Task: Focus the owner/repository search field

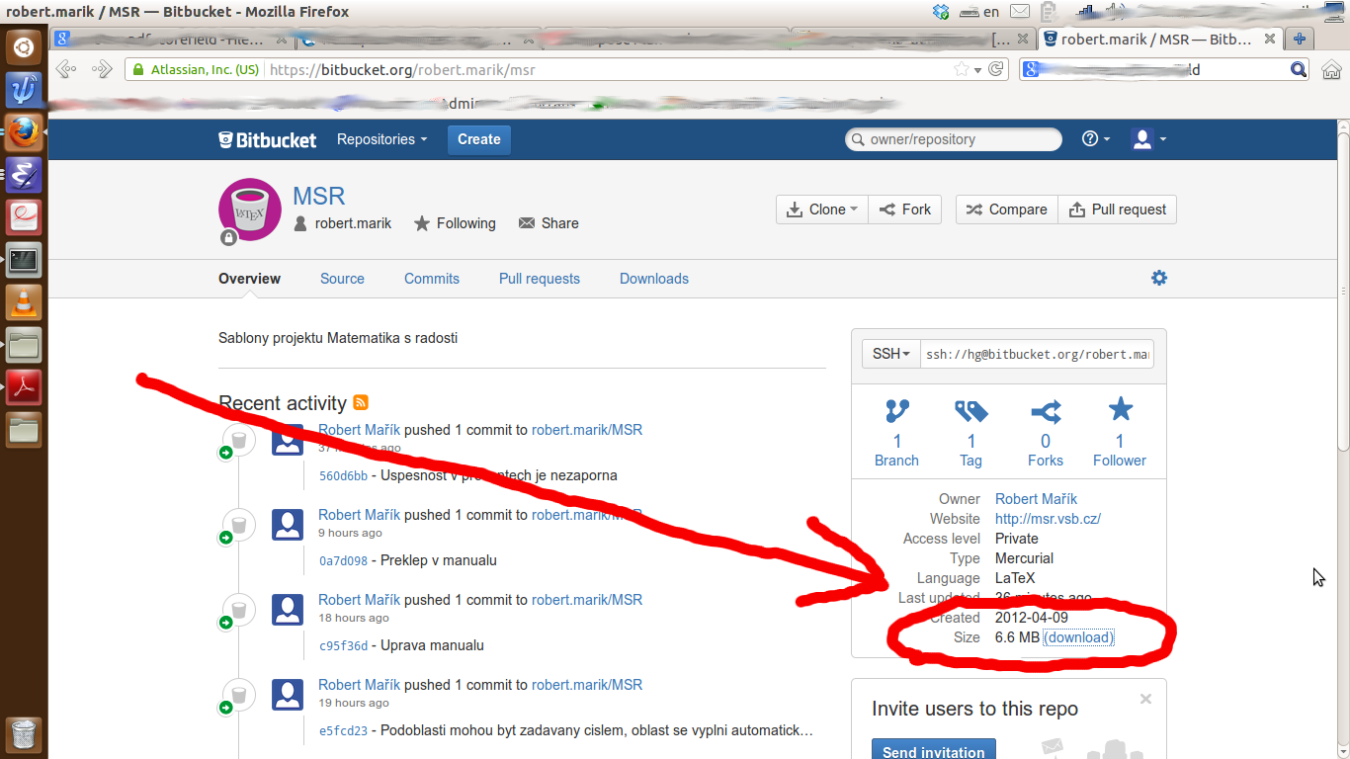Action: pos(954,139)
